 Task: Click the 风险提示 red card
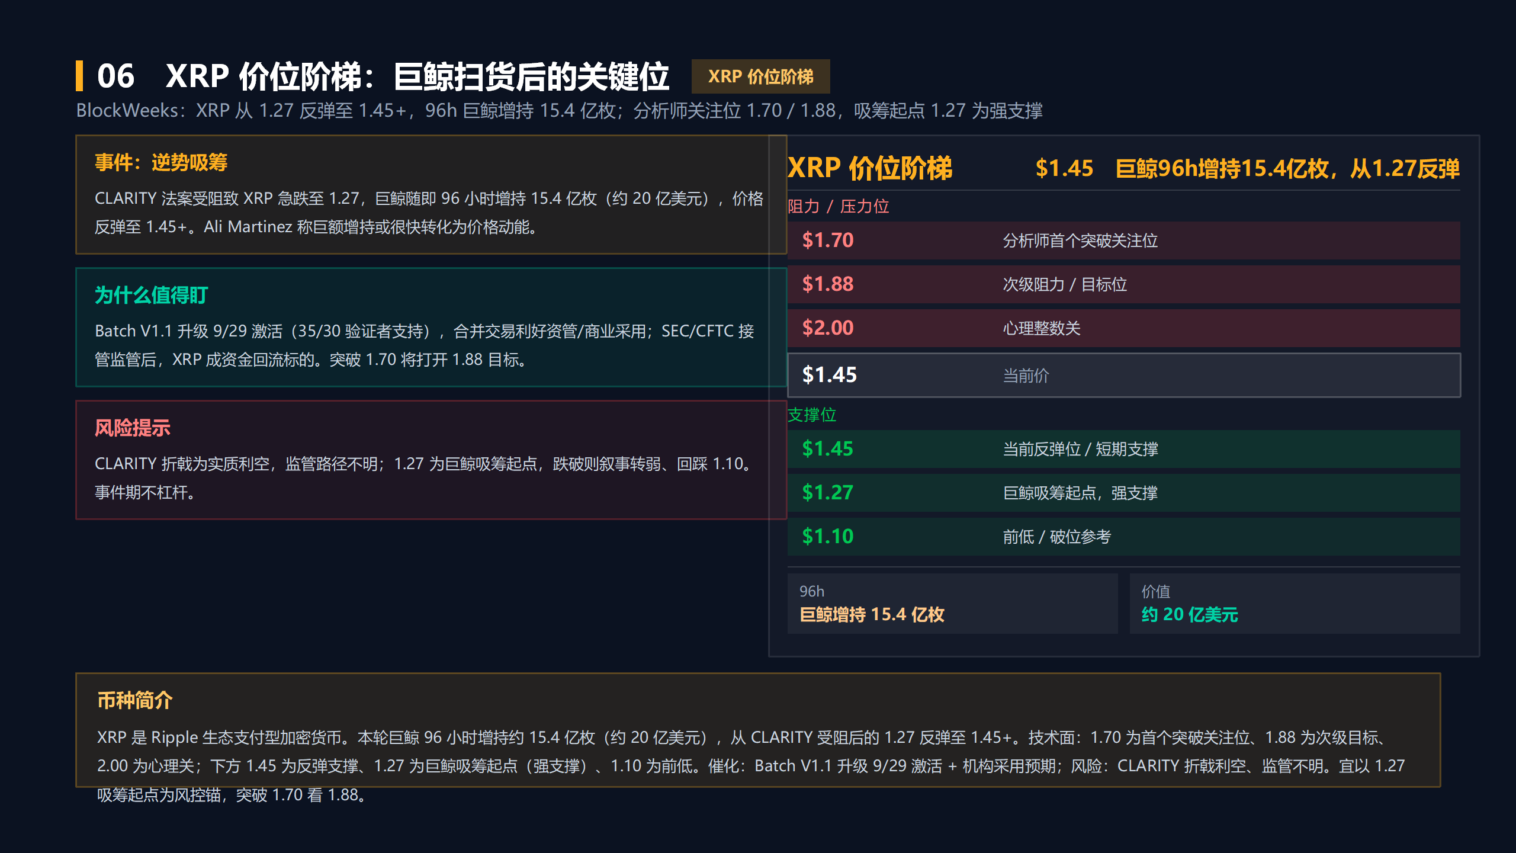[431, 460]
